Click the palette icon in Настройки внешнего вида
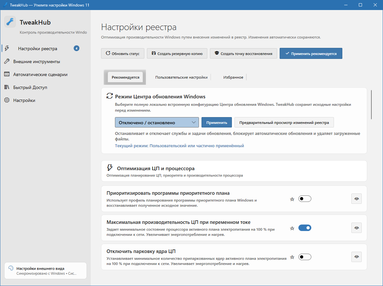This screenshot has height=286, width=383. click(11, 268)
